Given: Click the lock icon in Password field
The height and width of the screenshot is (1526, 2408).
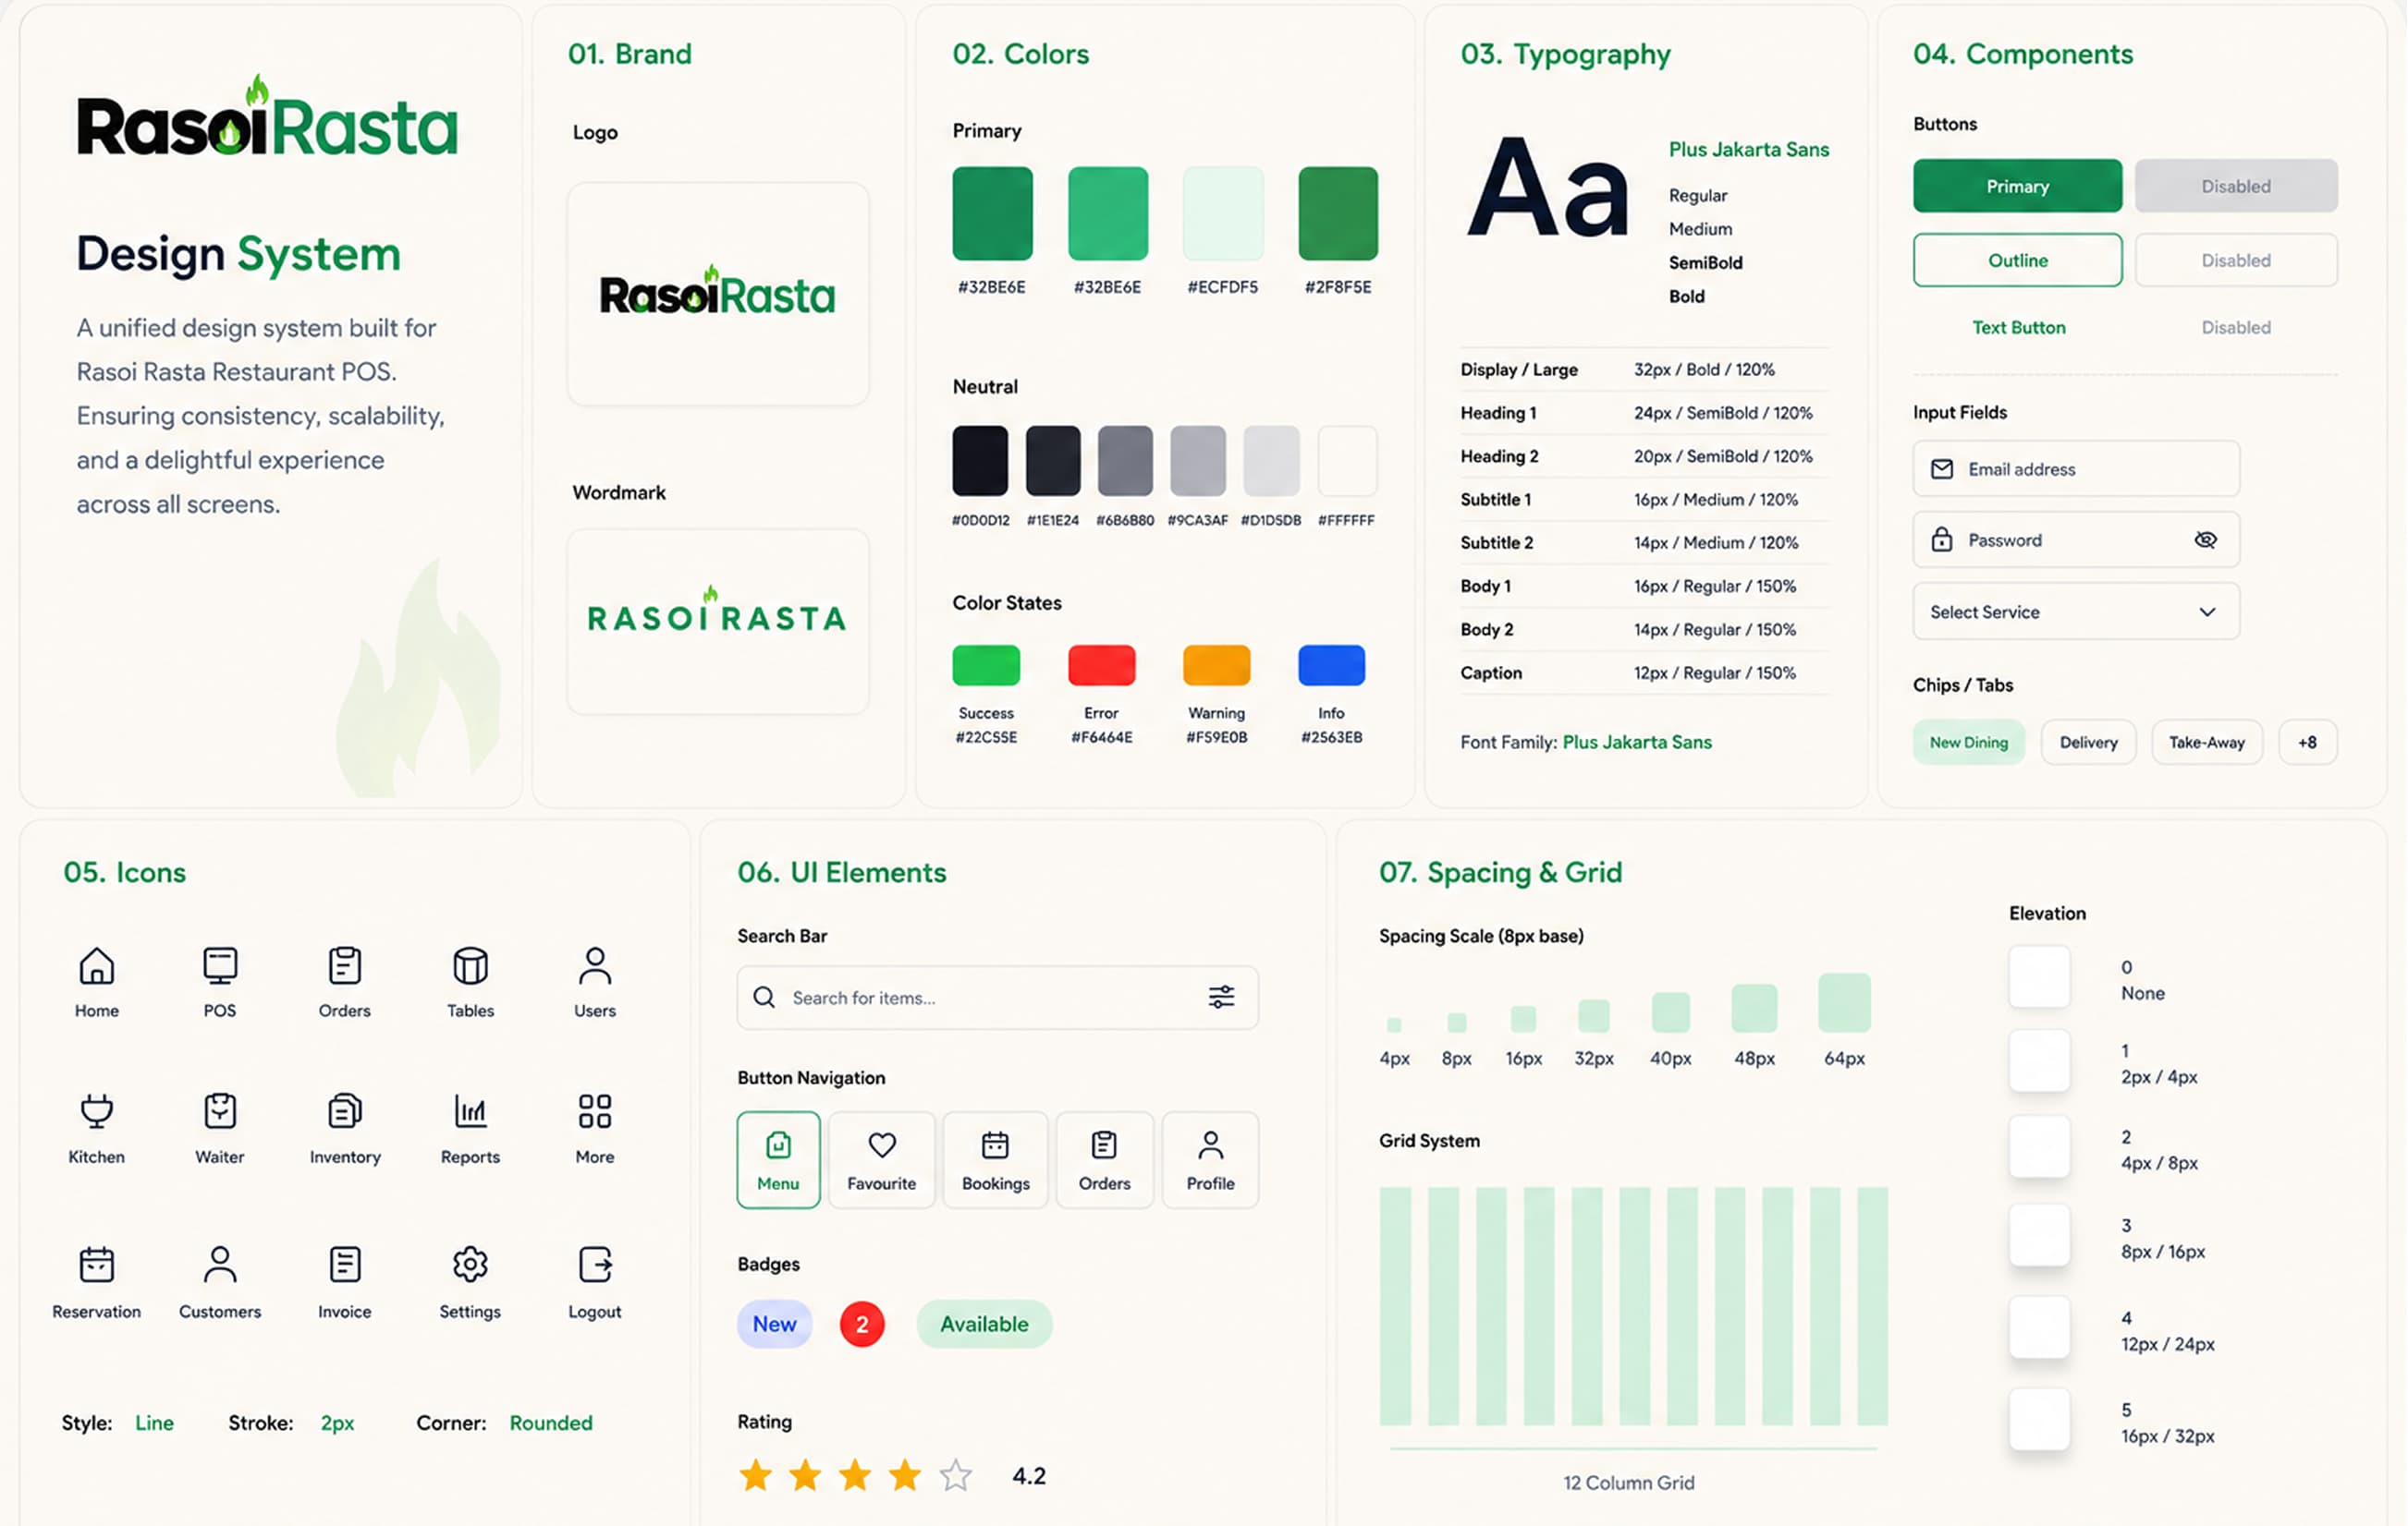Looking at the screenshot, I should click(x=1942, y=539).
